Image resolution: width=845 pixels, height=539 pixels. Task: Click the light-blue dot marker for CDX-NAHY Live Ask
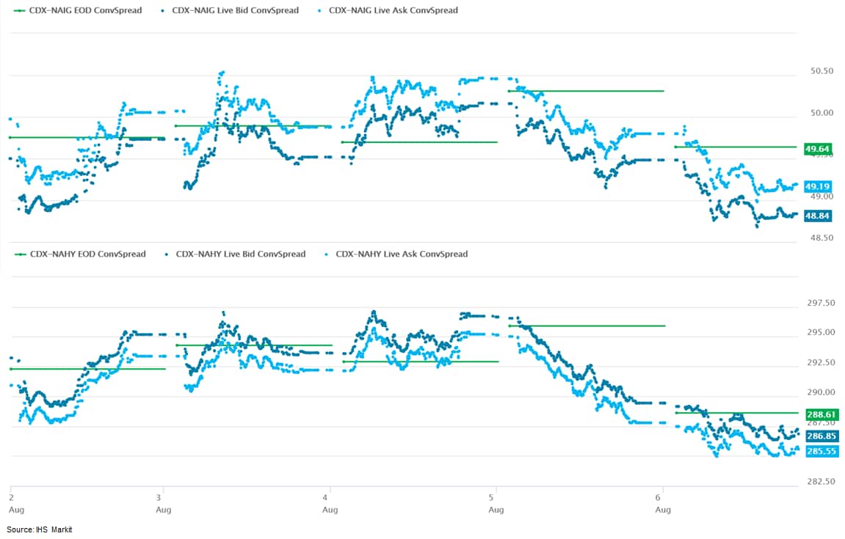(324, 254)
